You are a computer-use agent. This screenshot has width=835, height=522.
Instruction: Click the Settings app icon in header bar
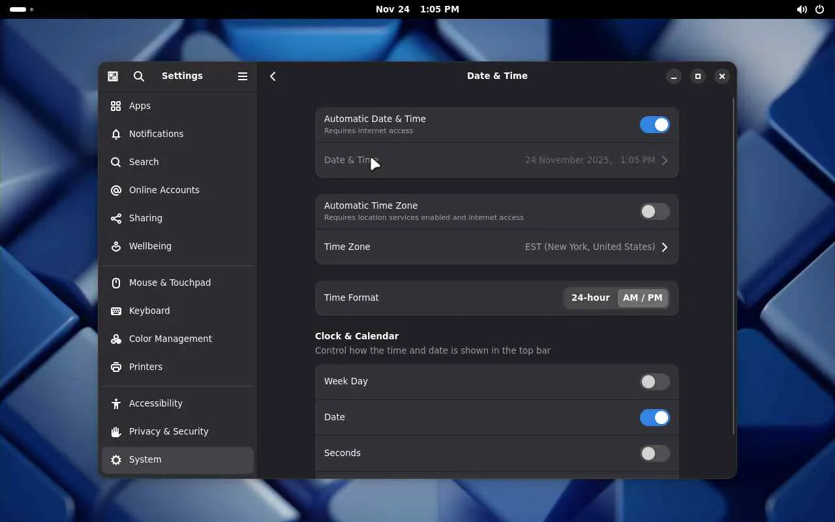click(x=113, y=76)
